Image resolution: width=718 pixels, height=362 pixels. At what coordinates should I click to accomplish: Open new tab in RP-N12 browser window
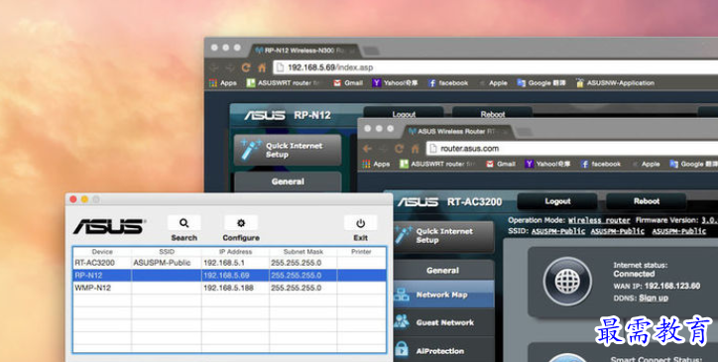(x=371, y=51)
